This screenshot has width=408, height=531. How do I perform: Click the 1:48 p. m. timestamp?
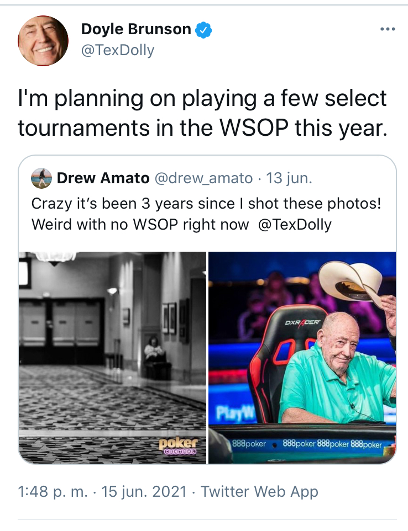(53, 492)
